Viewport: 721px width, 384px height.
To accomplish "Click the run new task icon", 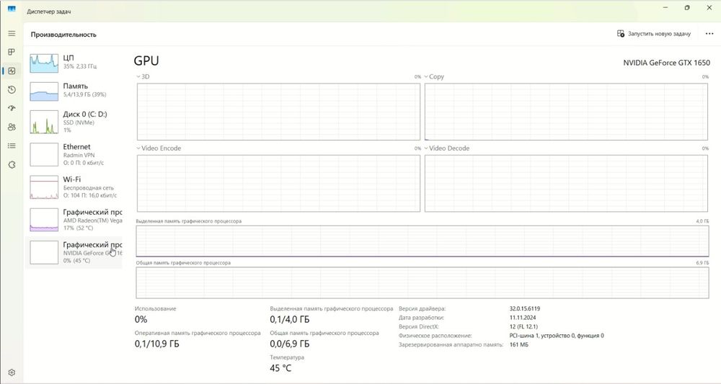I will click(x=620, y=34).
